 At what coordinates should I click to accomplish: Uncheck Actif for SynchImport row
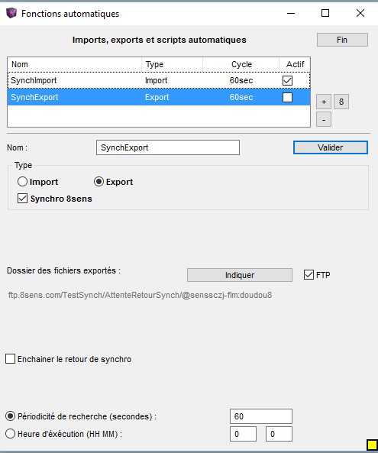point(287,80)
